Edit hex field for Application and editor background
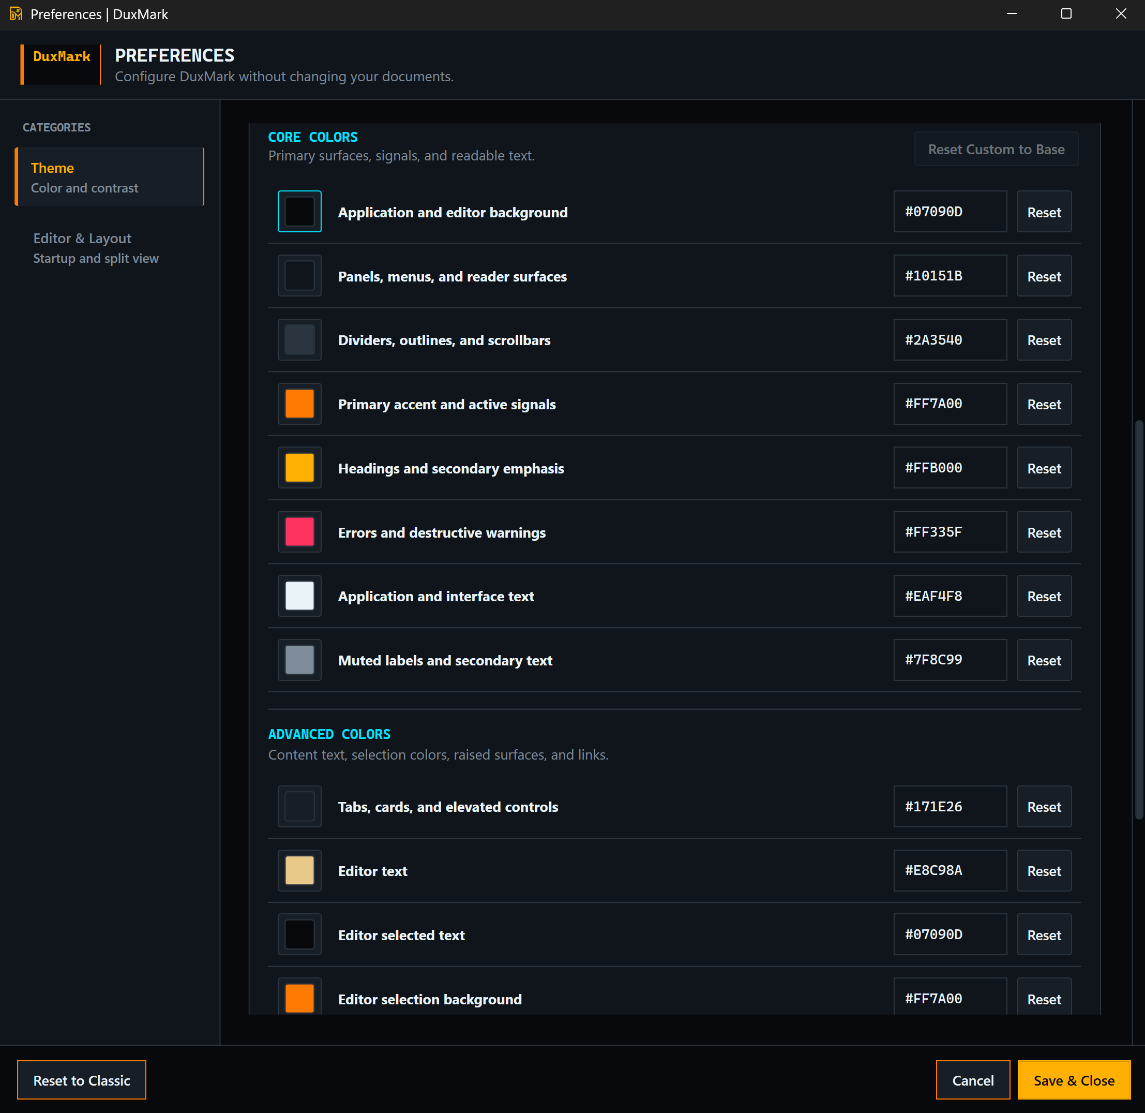1145x1113 pixels. point(951,212)
